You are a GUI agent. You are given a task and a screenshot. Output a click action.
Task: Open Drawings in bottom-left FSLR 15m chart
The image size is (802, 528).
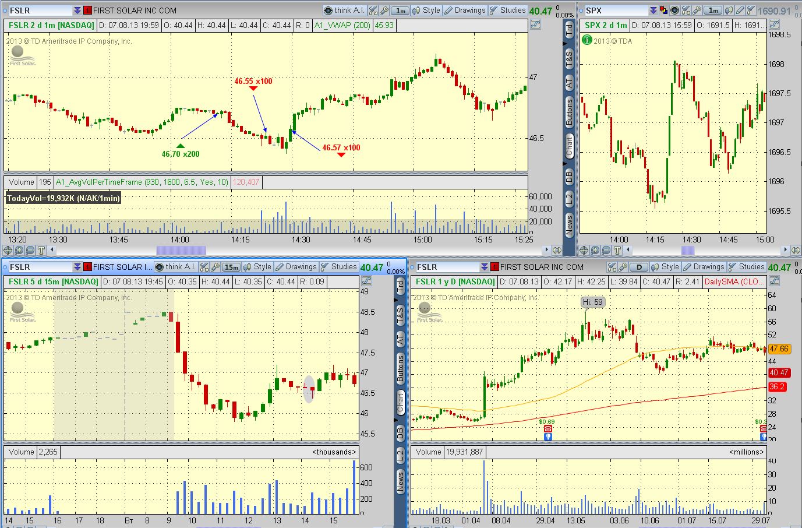295,267
